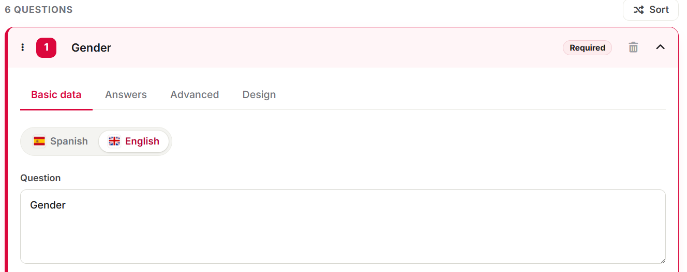687x272 pixels.
Task: Open the three-dot menu beside question 1
Action: pyautogui.click(x=22, y=47)
